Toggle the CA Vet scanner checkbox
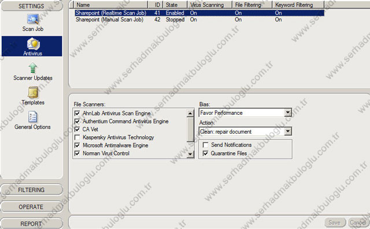 [x=77, y=129]
